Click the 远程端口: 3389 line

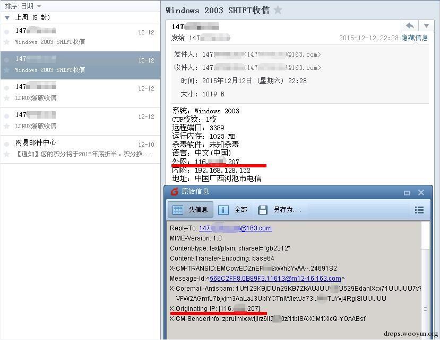(x=198, y=128)
